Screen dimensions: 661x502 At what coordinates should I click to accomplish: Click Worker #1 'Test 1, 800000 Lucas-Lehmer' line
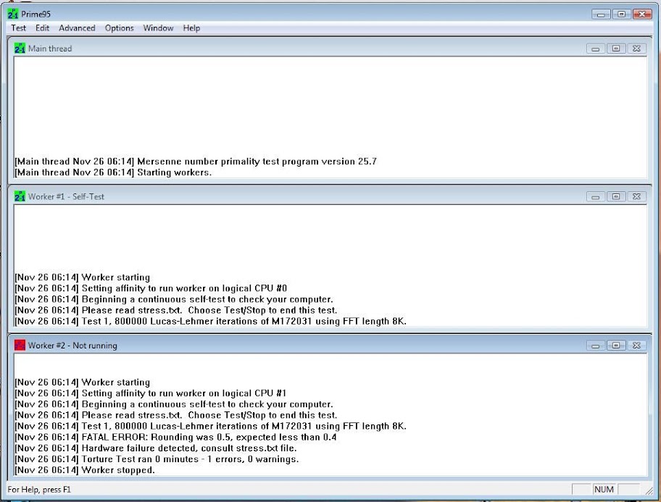click(x=210, y=321)
